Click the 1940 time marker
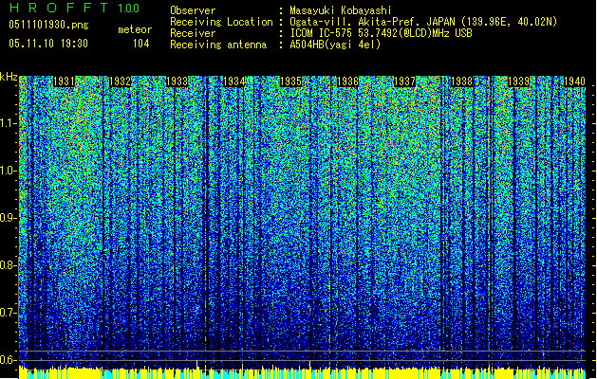 click(574, 81)
